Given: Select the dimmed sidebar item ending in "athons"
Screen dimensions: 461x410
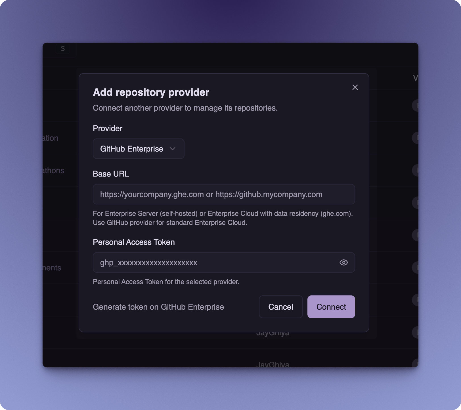Looking at the screenshot, I should (x=53, y=170).
